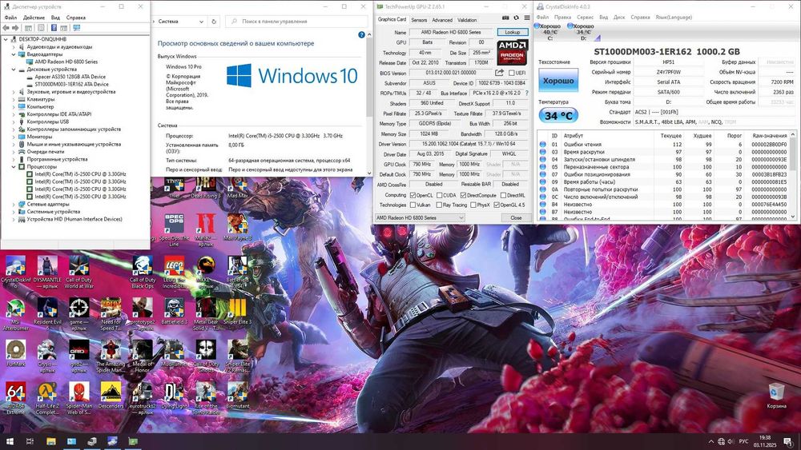The height and width of the screenshot is (450, 801).
Task: Open the GPU-Z hamburger menu icon
Action: tap(527, 18)
